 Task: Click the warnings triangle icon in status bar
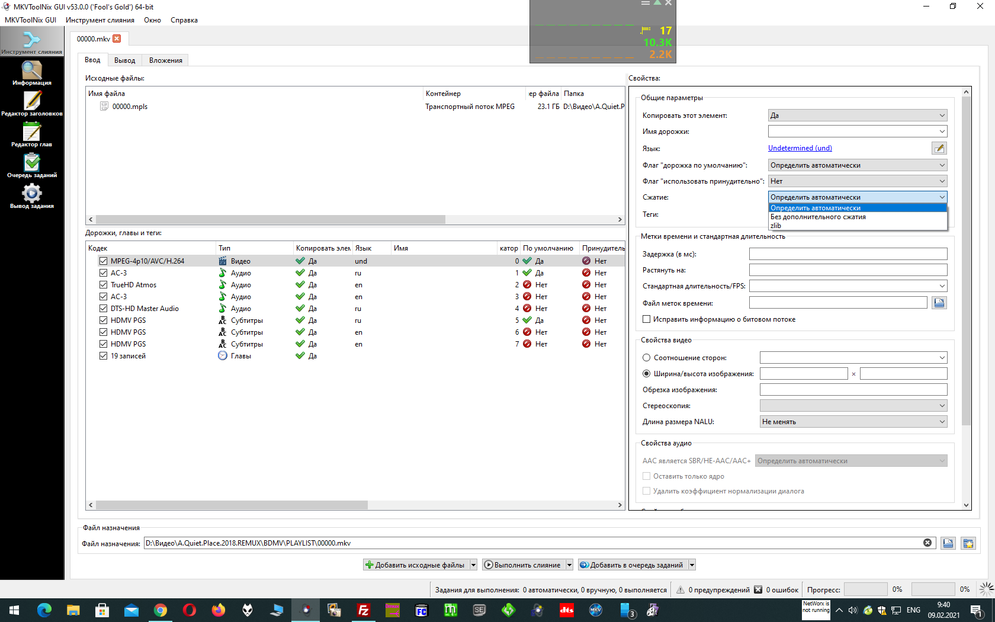(x=681, y=589)
